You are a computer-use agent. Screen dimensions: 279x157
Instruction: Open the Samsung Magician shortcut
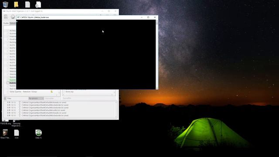[16, 123]
